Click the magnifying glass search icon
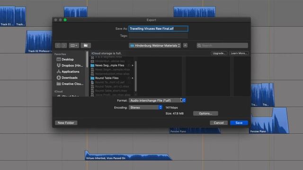 click(x=199, y=45)
